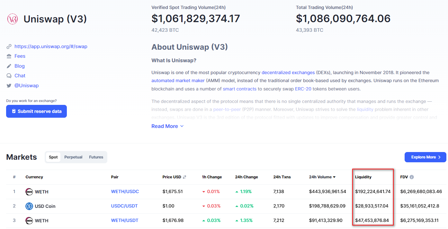Open the WETH/USDT pair link
Image resolution: width=448 pixels, height=229 pixels.
125,221
